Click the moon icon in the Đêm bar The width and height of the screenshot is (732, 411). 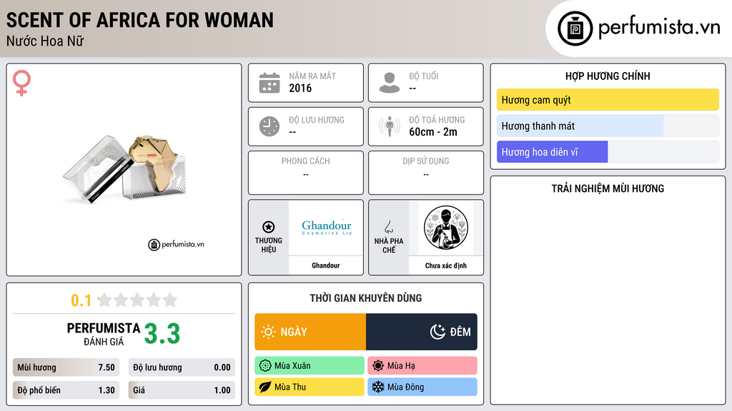click(x=437, y=332)
